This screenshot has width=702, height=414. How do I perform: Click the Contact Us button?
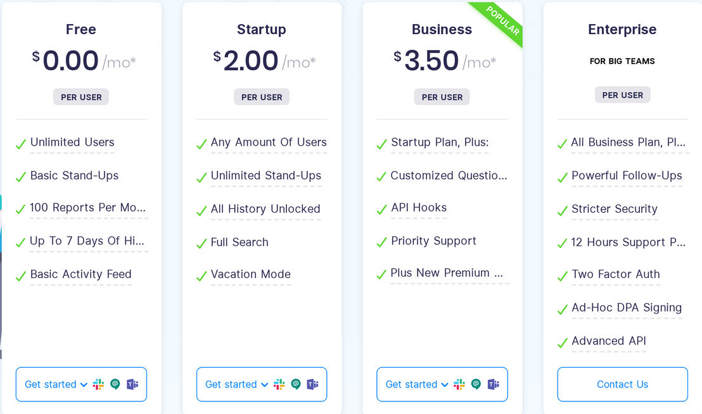tap(622, 384)
